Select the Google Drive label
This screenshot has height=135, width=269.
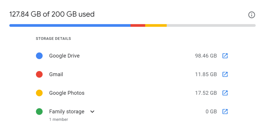point(64,56)
